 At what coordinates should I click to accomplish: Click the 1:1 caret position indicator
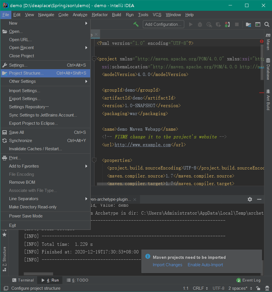[185, 288]
